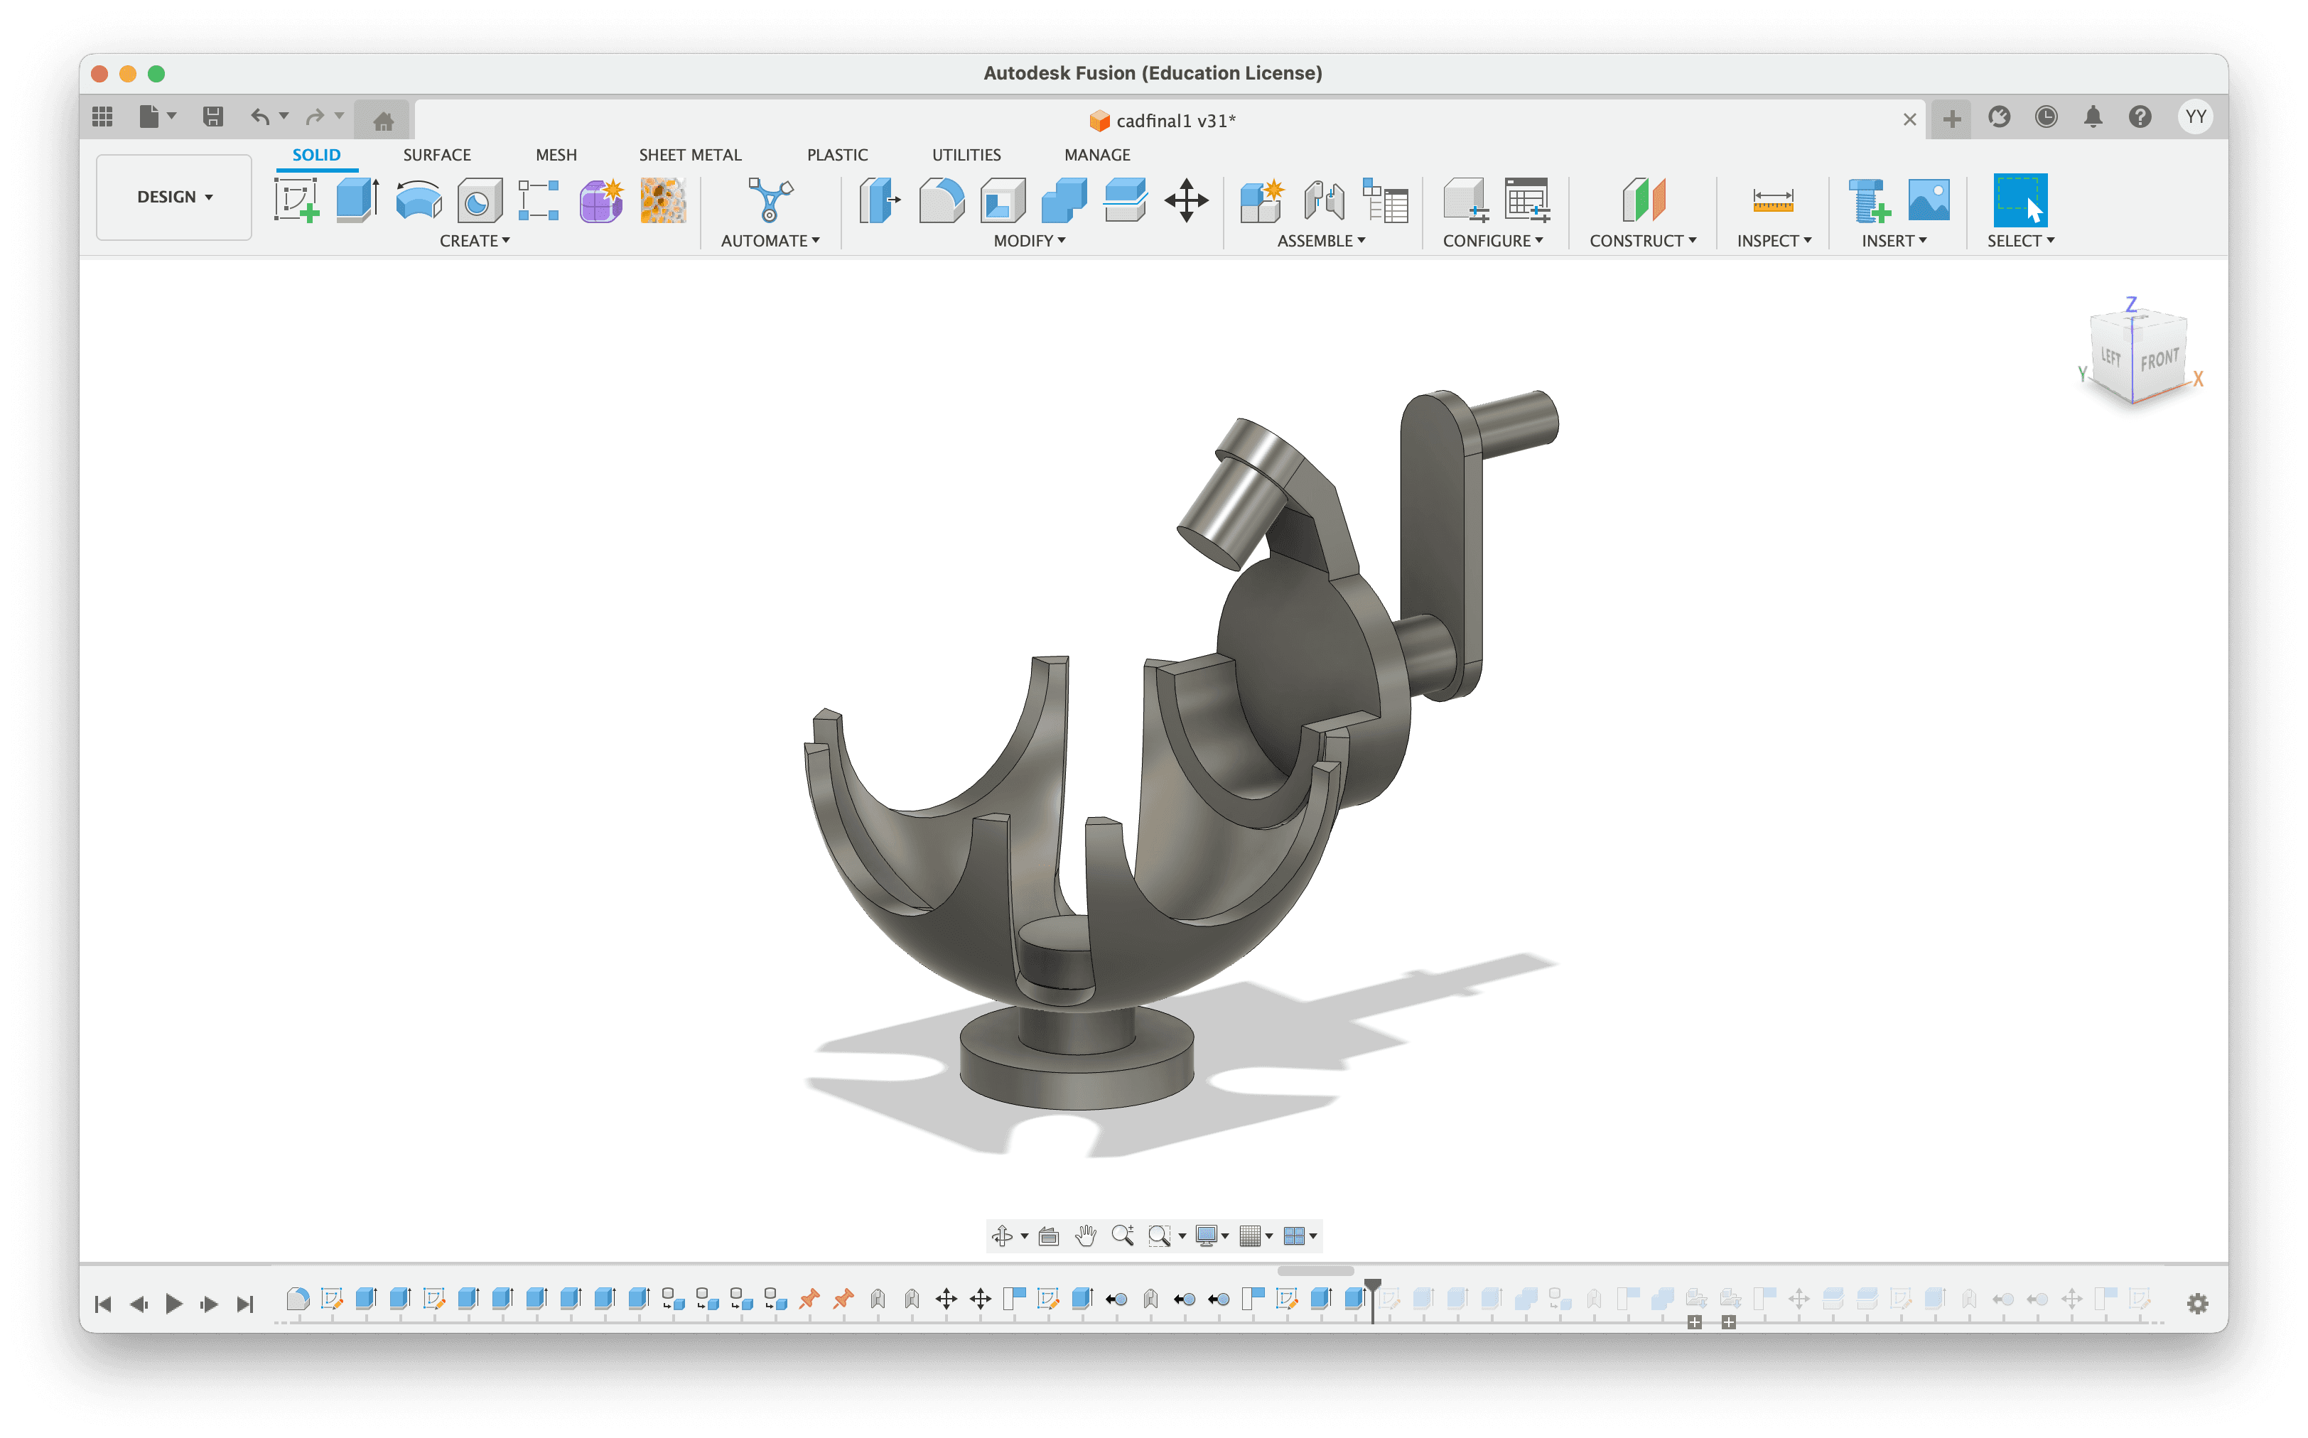Expand the MODIFY menu dropdown
The width and height of the screenshot is (2308, 1438).
point(1029,241)
